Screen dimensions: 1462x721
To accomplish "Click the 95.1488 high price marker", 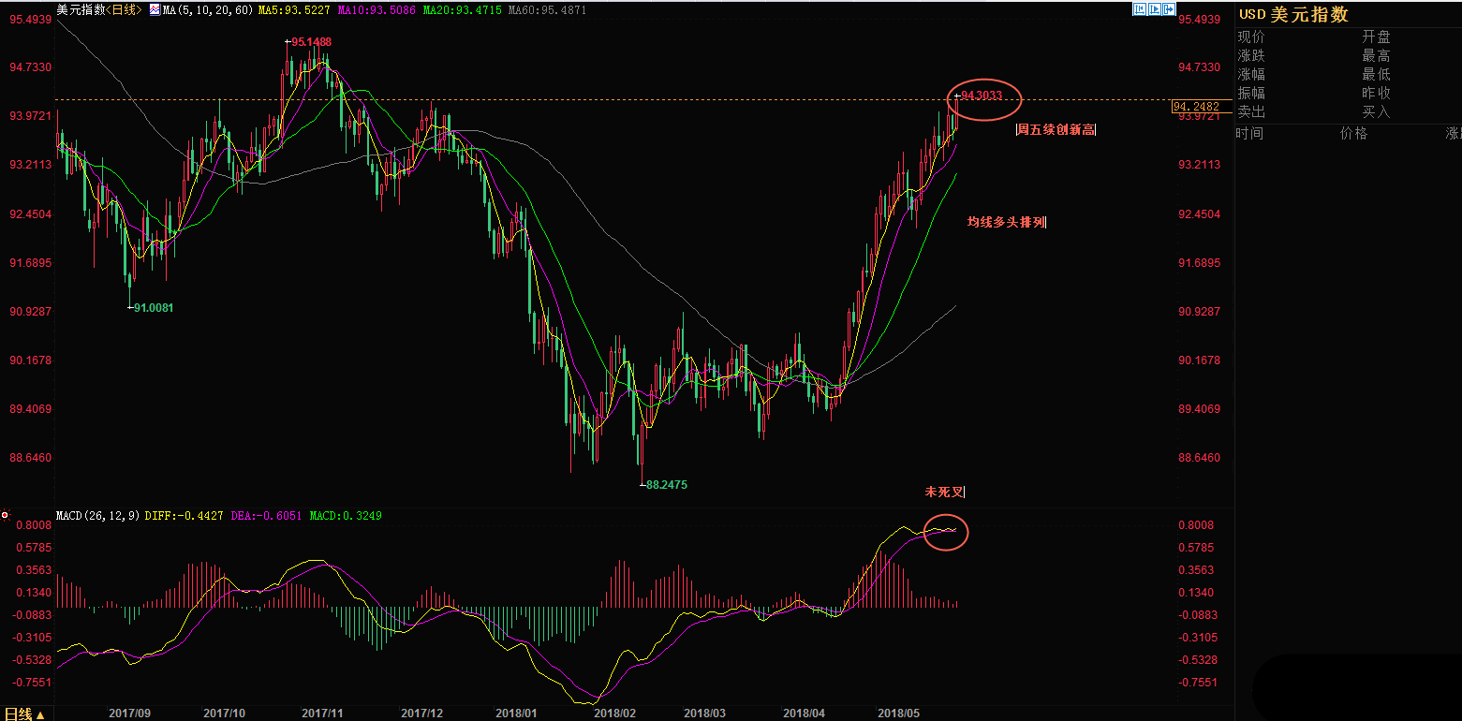I will (310, 42).
